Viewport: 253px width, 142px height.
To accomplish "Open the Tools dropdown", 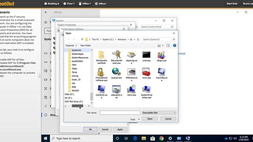I will coord(135,119).
